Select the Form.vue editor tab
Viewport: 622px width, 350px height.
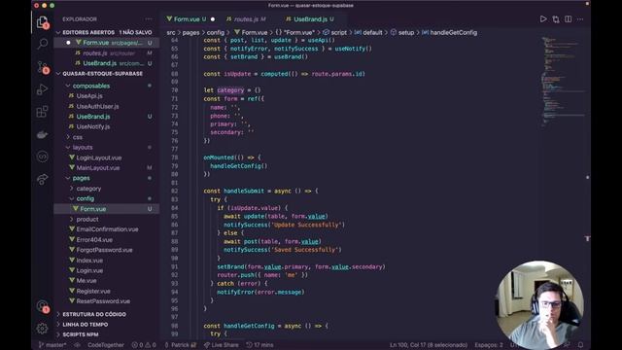click(x=187, y=19)
